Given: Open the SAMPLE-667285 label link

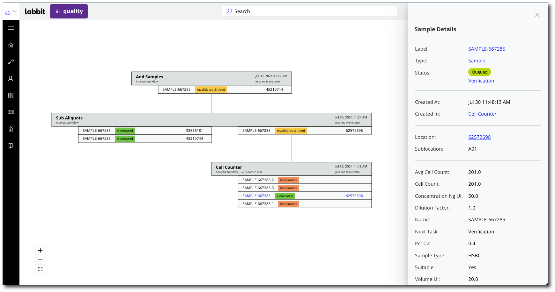Looking at the screenshot, I should (x=487, y=49).
